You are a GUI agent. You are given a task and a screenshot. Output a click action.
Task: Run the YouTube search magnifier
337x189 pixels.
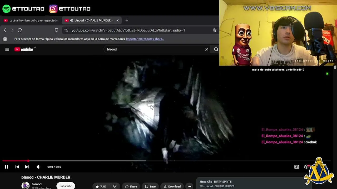click(x=216, y=49)
